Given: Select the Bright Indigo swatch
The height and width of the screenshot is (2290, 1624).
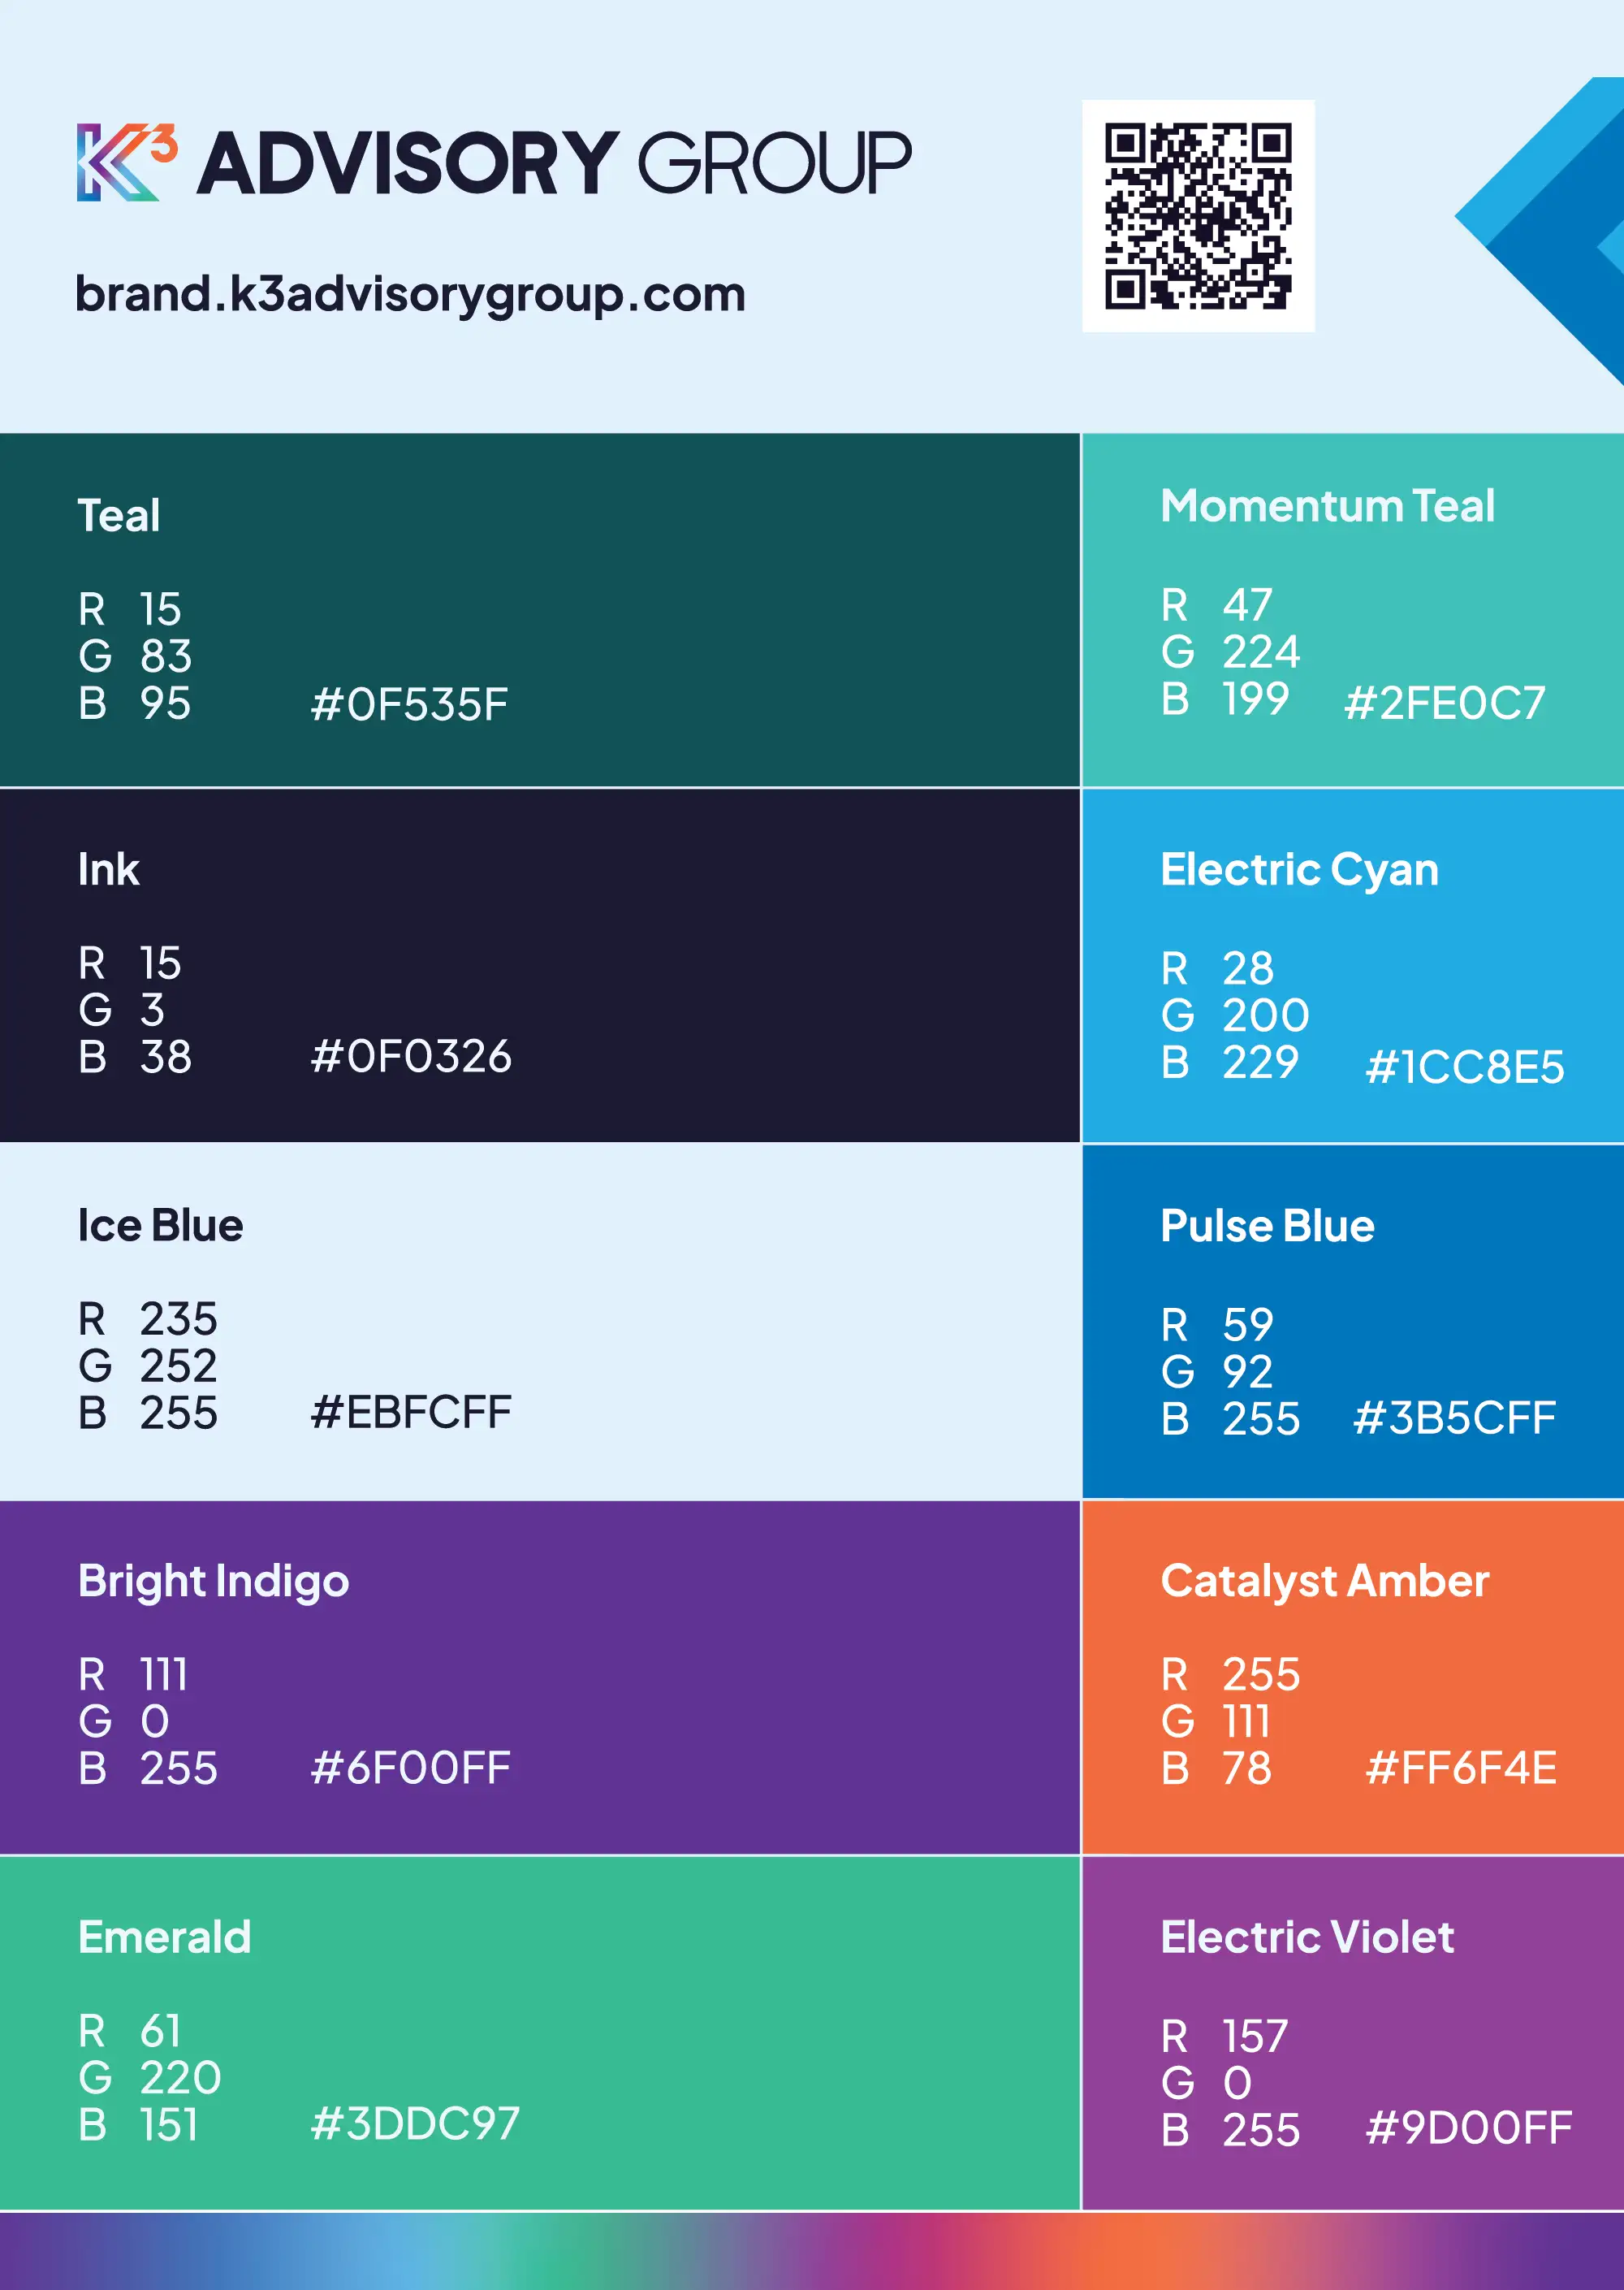Looking at the screenshot, I should pyautogui.click(x=540, y=1677).
